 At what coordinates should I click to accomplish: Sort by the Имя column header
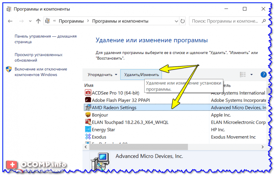coord(89,85)
